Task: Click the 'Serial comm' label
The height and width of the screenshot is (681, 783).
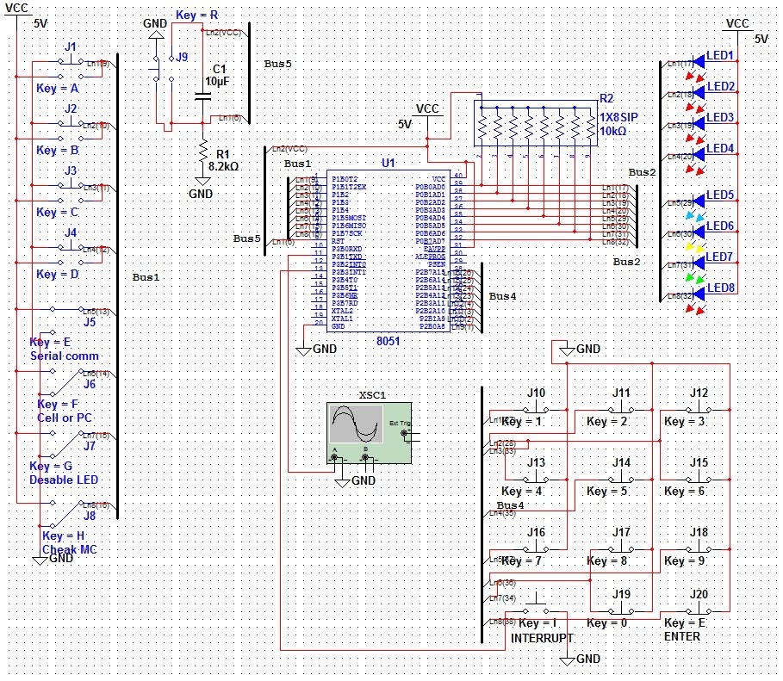Action: coord(65,356)
